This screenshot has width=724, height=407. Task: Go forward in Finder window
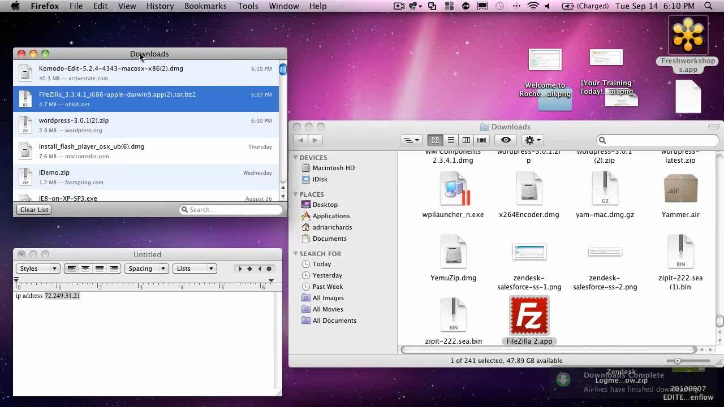(x=315, y=140)
